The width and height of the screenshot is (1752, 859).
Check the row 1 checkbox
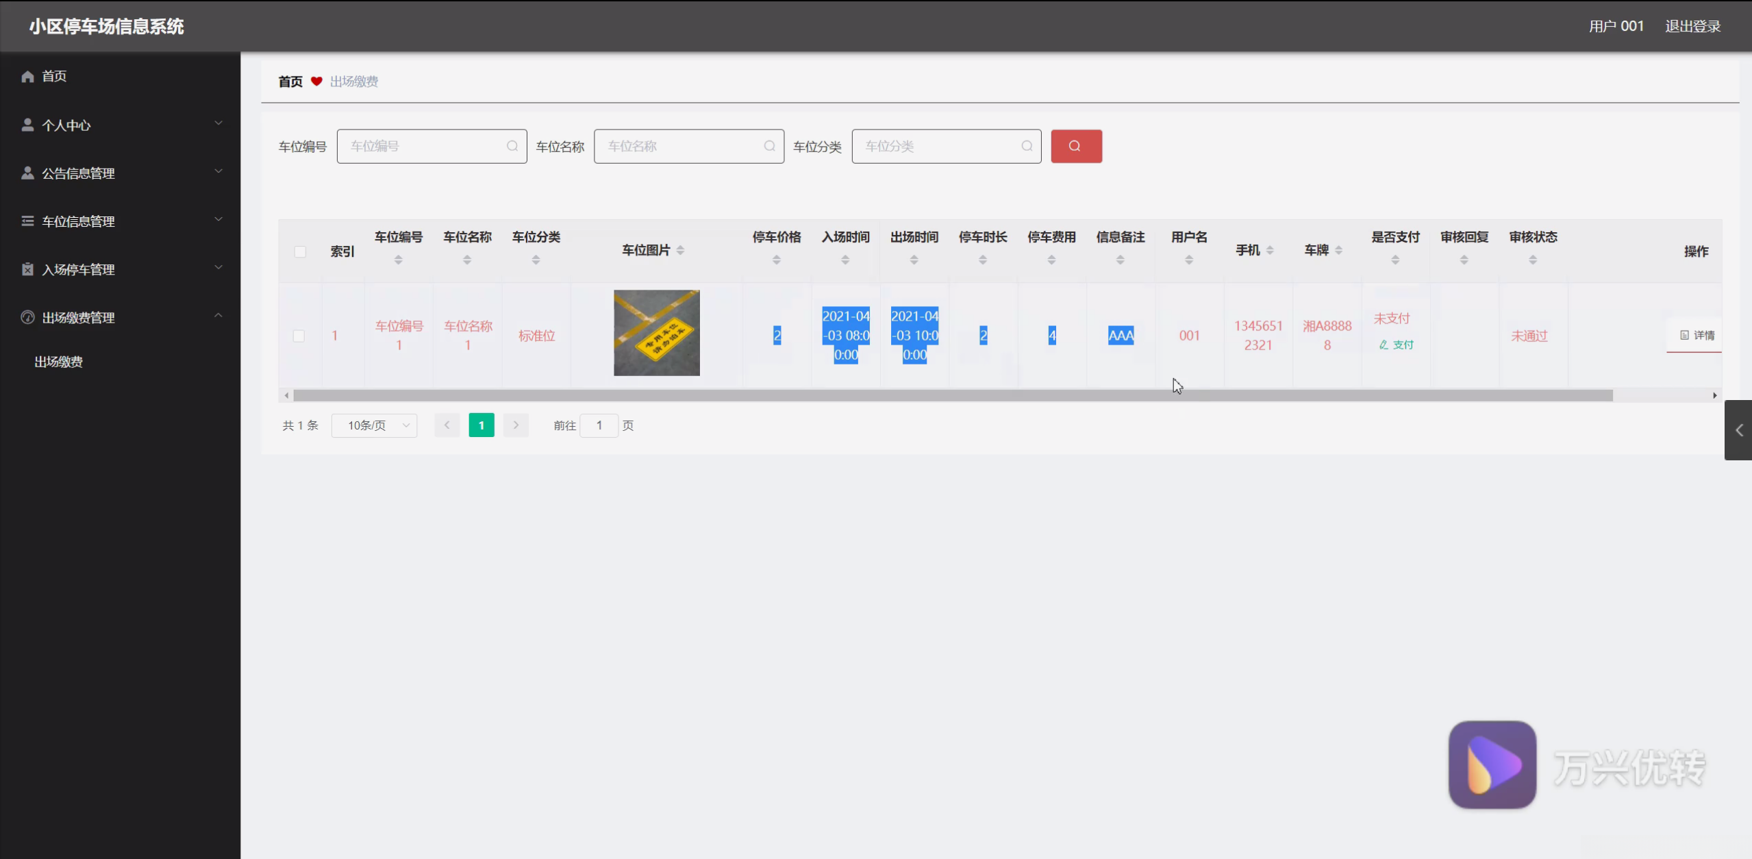tap(299, 336)
